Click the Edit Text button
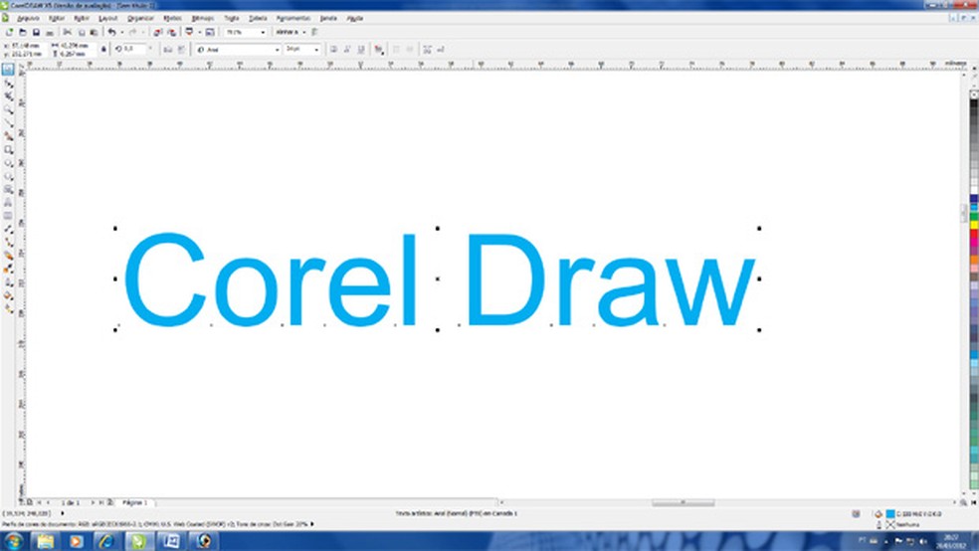The image size is (979, 551). pos(440,50)
